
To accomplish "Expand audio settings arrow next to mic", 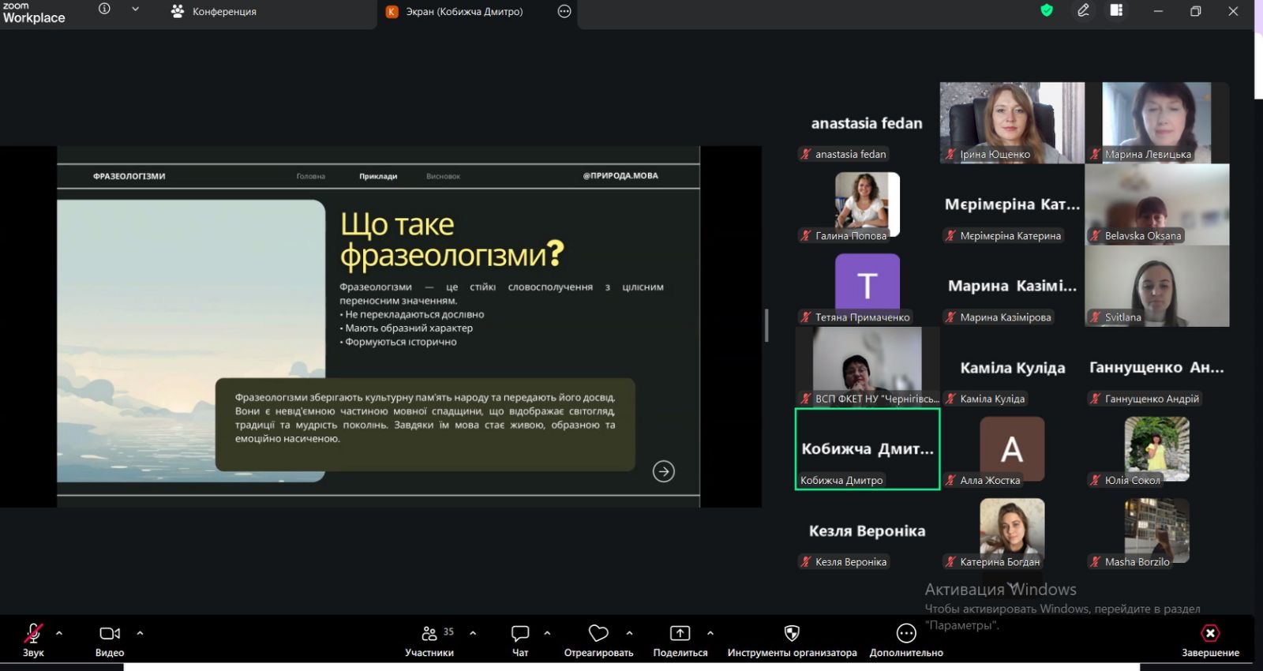I will pyautogui.click(x=59, y=633).
